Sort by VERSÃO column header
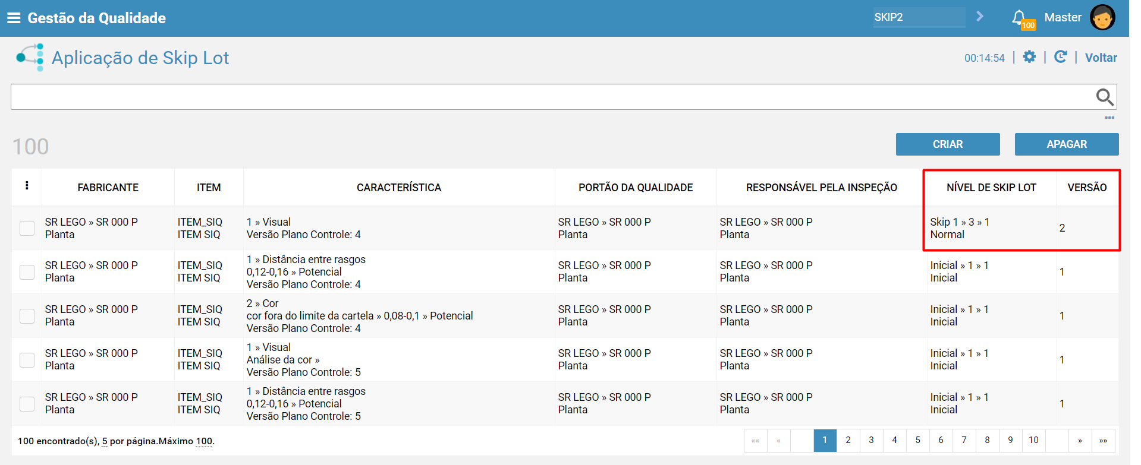 pos(1087,188)
